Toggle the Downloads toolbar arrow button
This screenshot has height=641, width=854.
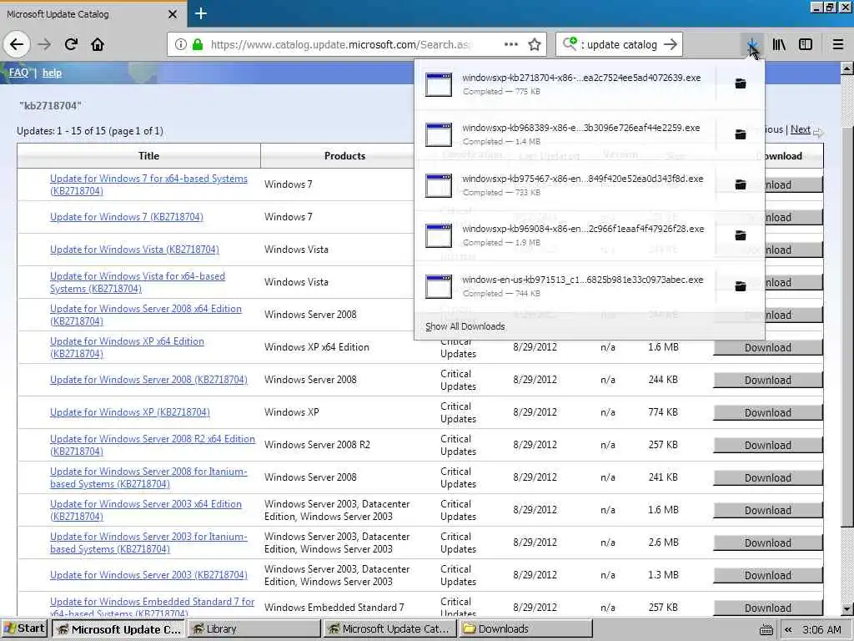click(x=752, y=44)
